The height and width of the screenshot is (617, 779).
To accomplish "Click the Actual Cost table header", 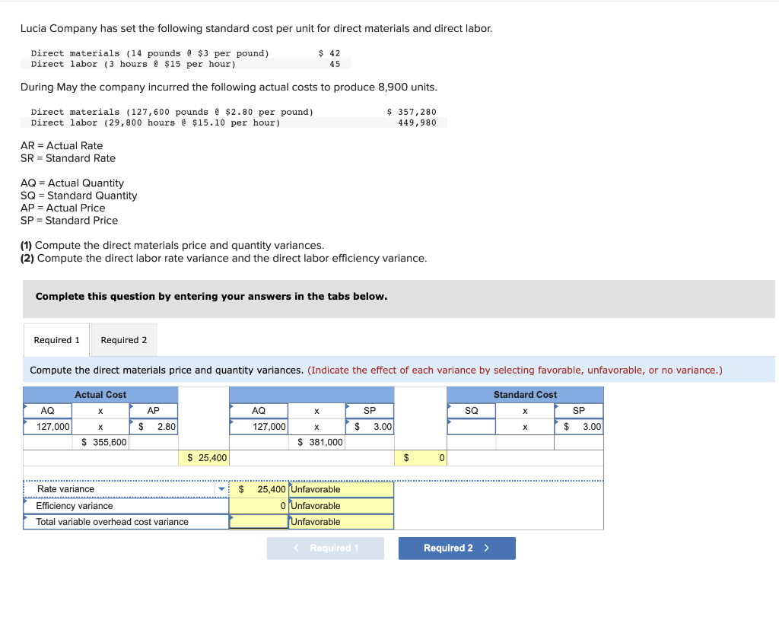I will point(100,395).
